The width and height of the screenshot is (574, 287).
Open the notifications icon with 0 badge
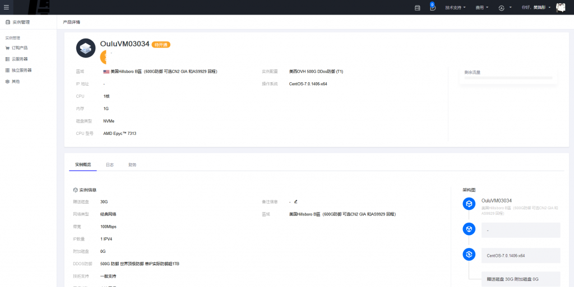tap(432, 8)
